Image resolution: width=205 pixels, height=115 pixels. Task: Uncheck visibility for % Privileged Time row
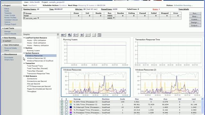tap(62, 110)
